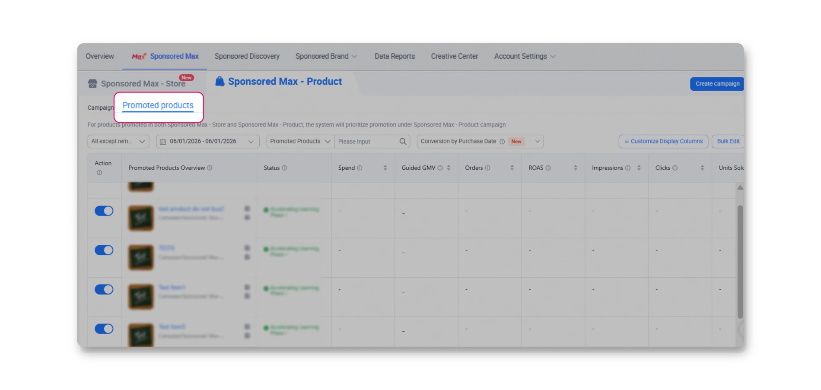Sort by Clicks column arrows

tap(702, 168)
